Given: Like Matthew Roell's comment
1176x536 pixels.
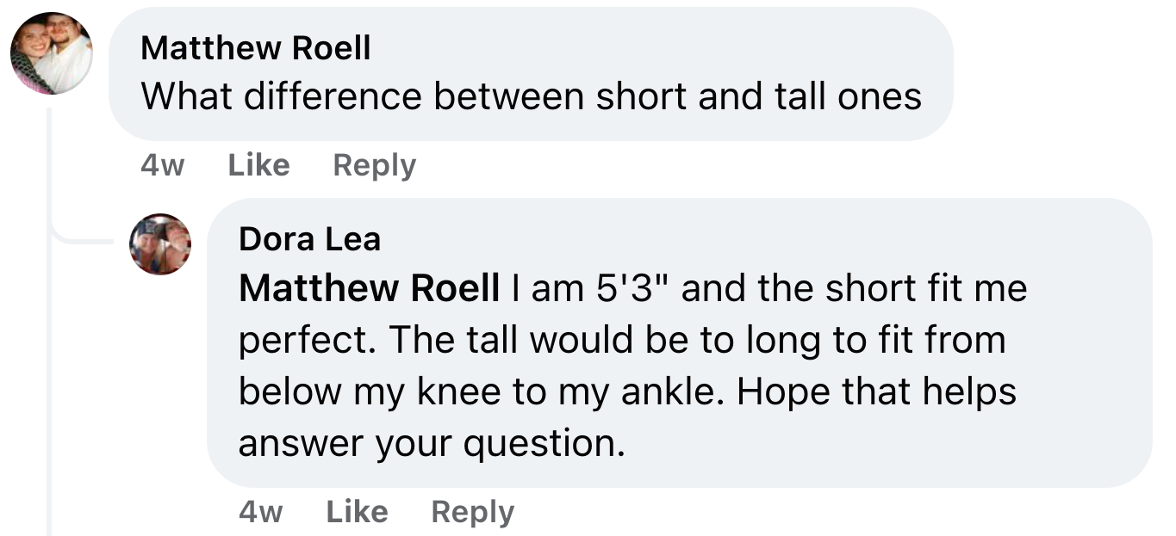Looking at the screenshot, I should [x=258, y=165].
